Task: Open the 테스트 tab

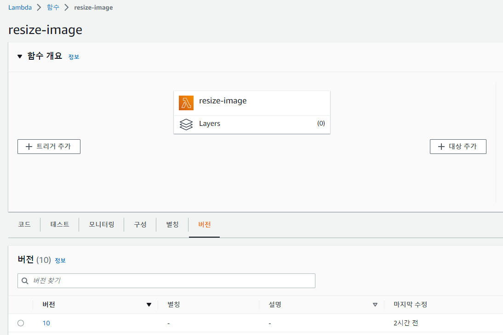Action: tap(60, 224)
